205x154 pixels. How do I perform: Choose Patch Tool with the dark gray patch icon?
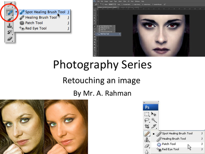[x=42, y=23]
